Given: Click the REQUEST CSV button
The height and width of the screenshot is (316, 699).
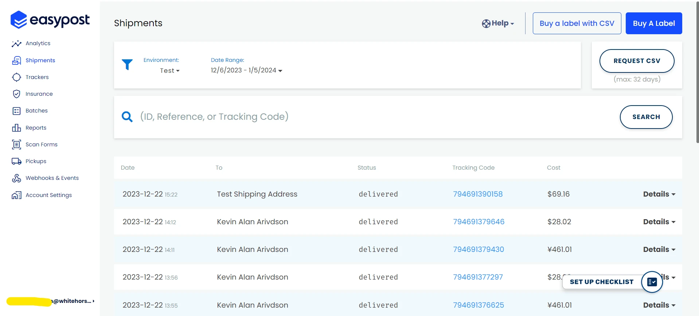Looking at the screenshot, I should click(x=637, y=61).
